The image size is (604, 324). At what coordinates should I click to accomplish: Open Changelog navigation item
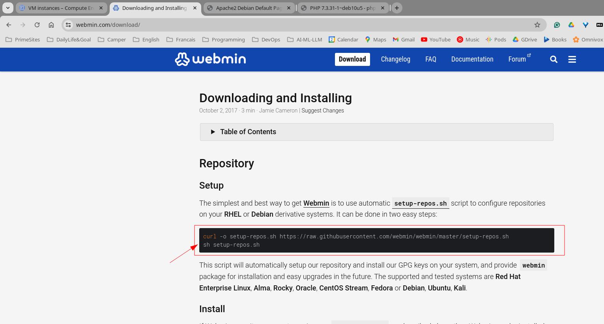(396, 59)
